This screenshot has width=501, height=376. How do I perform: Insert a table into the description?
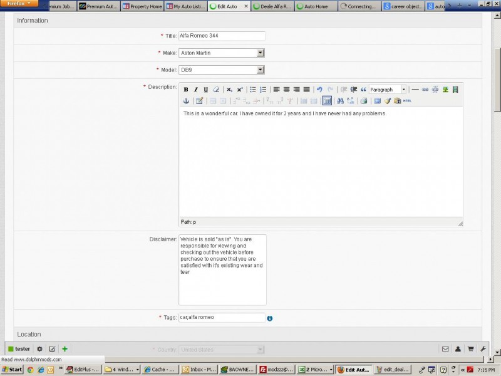[x=327, y=101]
